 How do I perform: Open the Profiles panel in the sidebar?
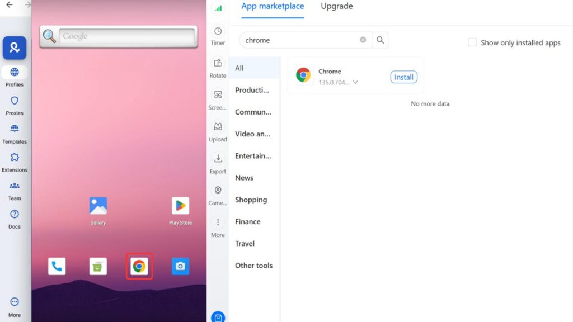[x=14, y=75]
